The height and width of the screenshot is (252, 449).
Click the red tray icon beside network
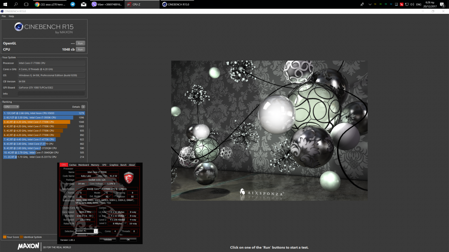coord(401,4)
